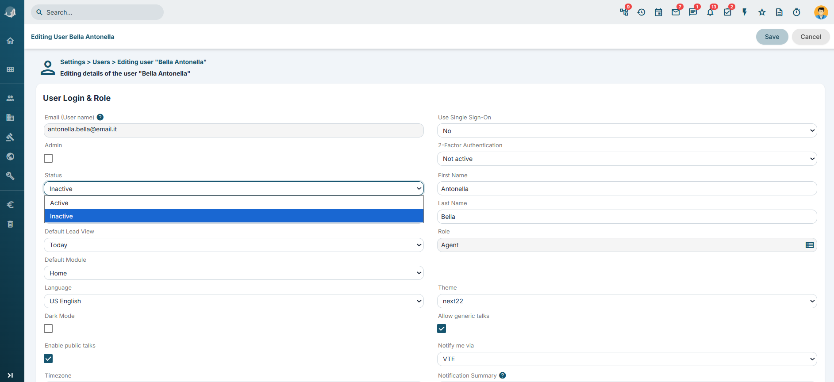Click the "User Login & Role" section heading
The width and height of the screenshot is (834, 382).
77,98
